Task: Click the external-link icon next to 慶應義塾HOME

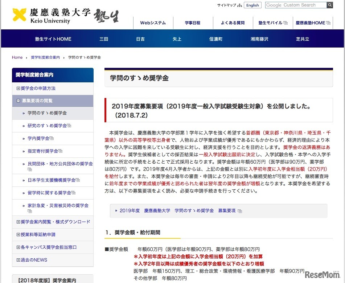Action: pos(328,22)
